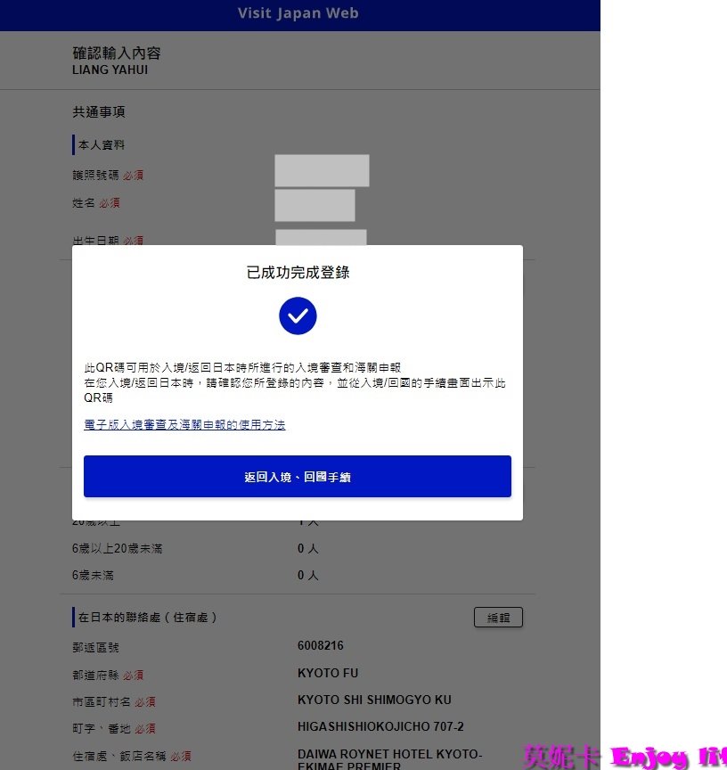Screen dimensions: 727x770
Task: Click the blue checkmark success icon
Action: click(x=298, y=316)
